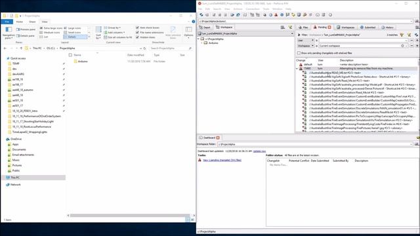Click the tree filter funnel icon above workspace tree
The height and width of the screenshot is (236, 420).
pyautogui.click(x=290, y=28)
